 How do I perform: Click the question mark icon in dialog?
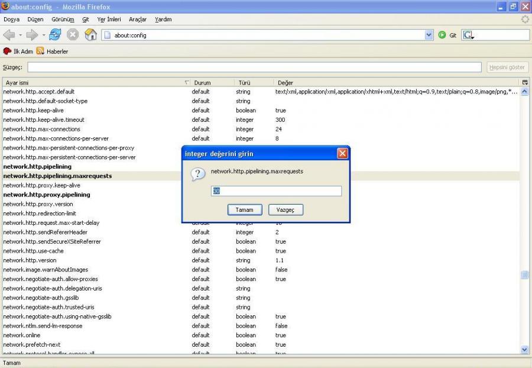[x=198, y=174]
